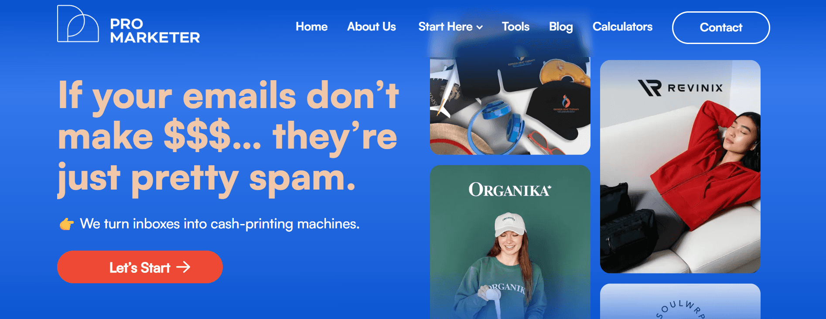Open the Home menu item
Viewport: 826px width, 319px height.
pyautogui.click(x=311, y=27)
